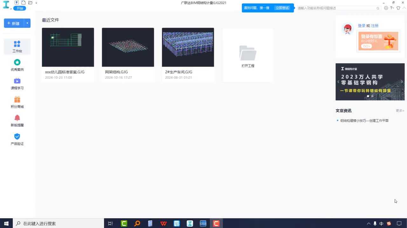Click the 注册 register link

click(375, 26)
